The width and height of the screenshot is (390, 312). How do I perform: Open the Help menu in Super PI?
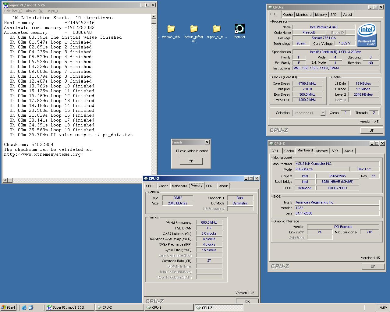(52, 11)
